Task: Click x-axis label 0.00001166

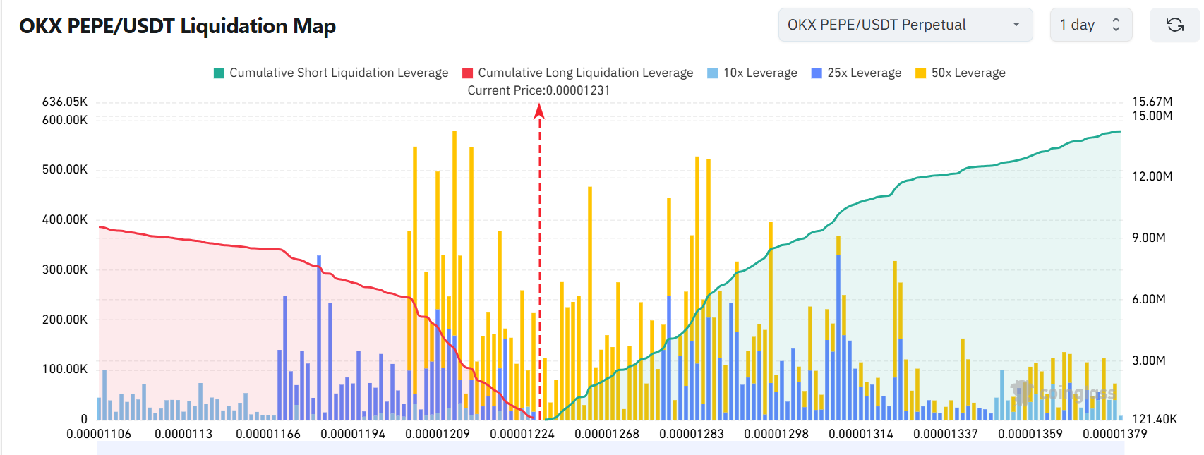Action: coord(268,434)
